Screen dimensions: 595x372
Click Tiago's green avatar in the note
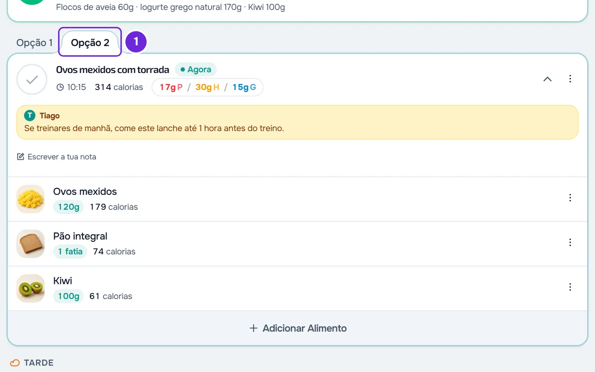(30, 116)
